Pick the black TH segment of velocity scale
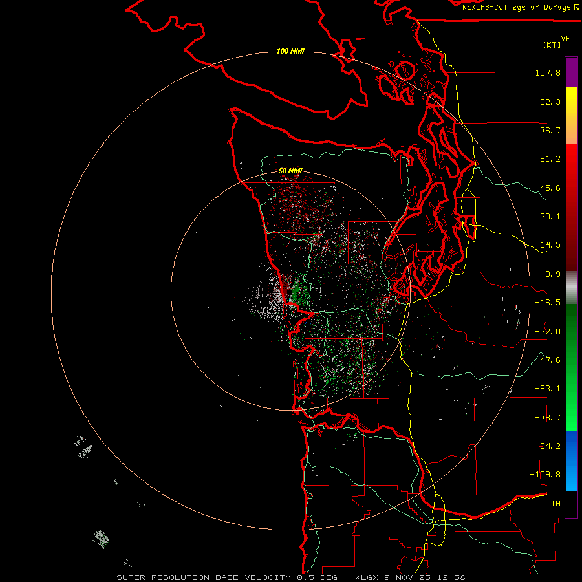This screenshot has width=582, height=582. coord(571,504)
